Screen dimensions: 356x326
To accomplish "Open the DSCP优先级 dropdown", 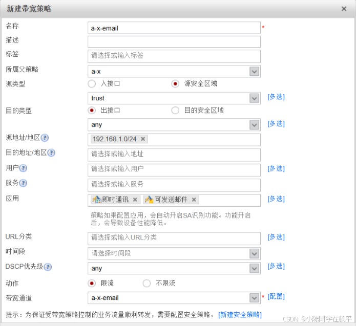I will pos(254,269).
